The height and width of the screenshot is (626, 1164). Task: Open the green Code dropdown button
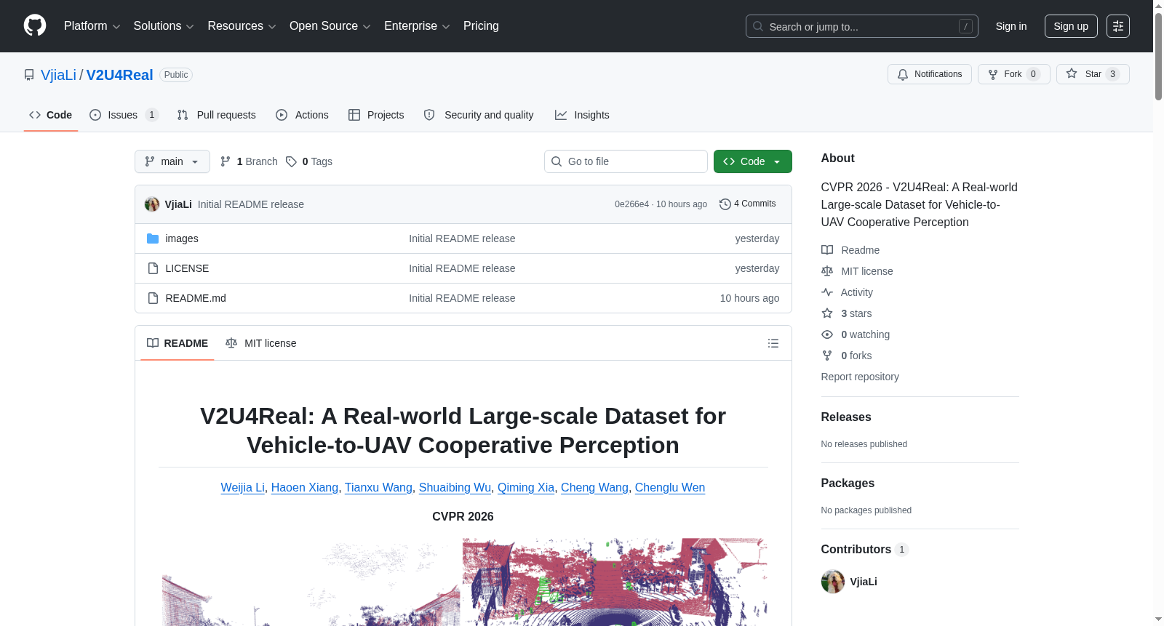tap(753, 161)
